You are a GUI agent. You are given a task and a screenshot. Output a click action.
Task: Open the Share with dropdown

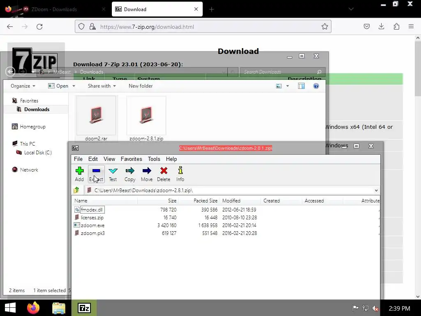click(102, 86)
